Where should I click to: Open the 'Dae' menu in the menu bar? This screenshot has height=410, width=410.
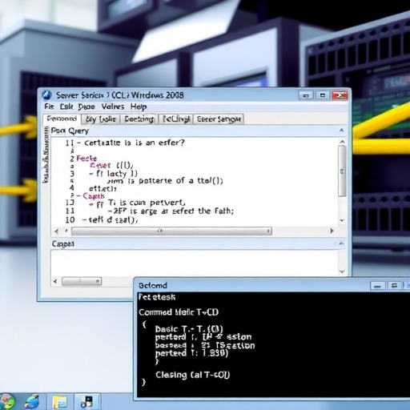[86, 107]
